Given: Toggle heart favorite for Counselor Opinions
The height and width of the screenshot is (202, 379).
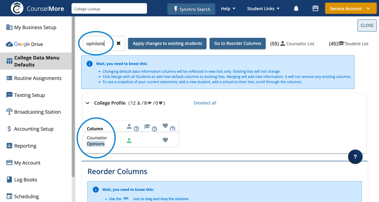Looking at the screenshot, I should click(x=165, y=140).
